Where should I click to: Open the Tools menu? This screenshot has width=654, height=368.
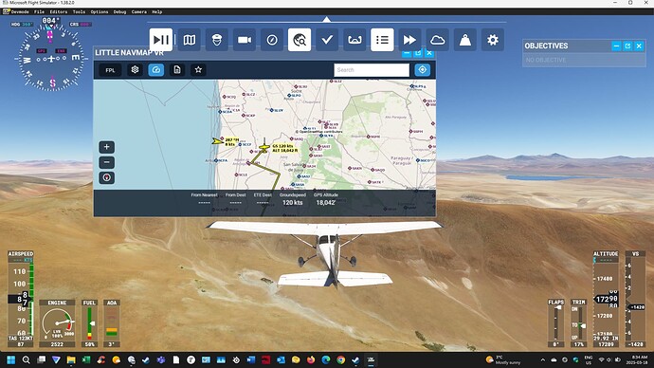(x=79, y=11)
